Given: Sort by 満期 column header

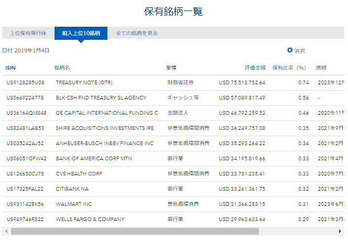Looking at the screenshot, I should [x=321, y=68].
